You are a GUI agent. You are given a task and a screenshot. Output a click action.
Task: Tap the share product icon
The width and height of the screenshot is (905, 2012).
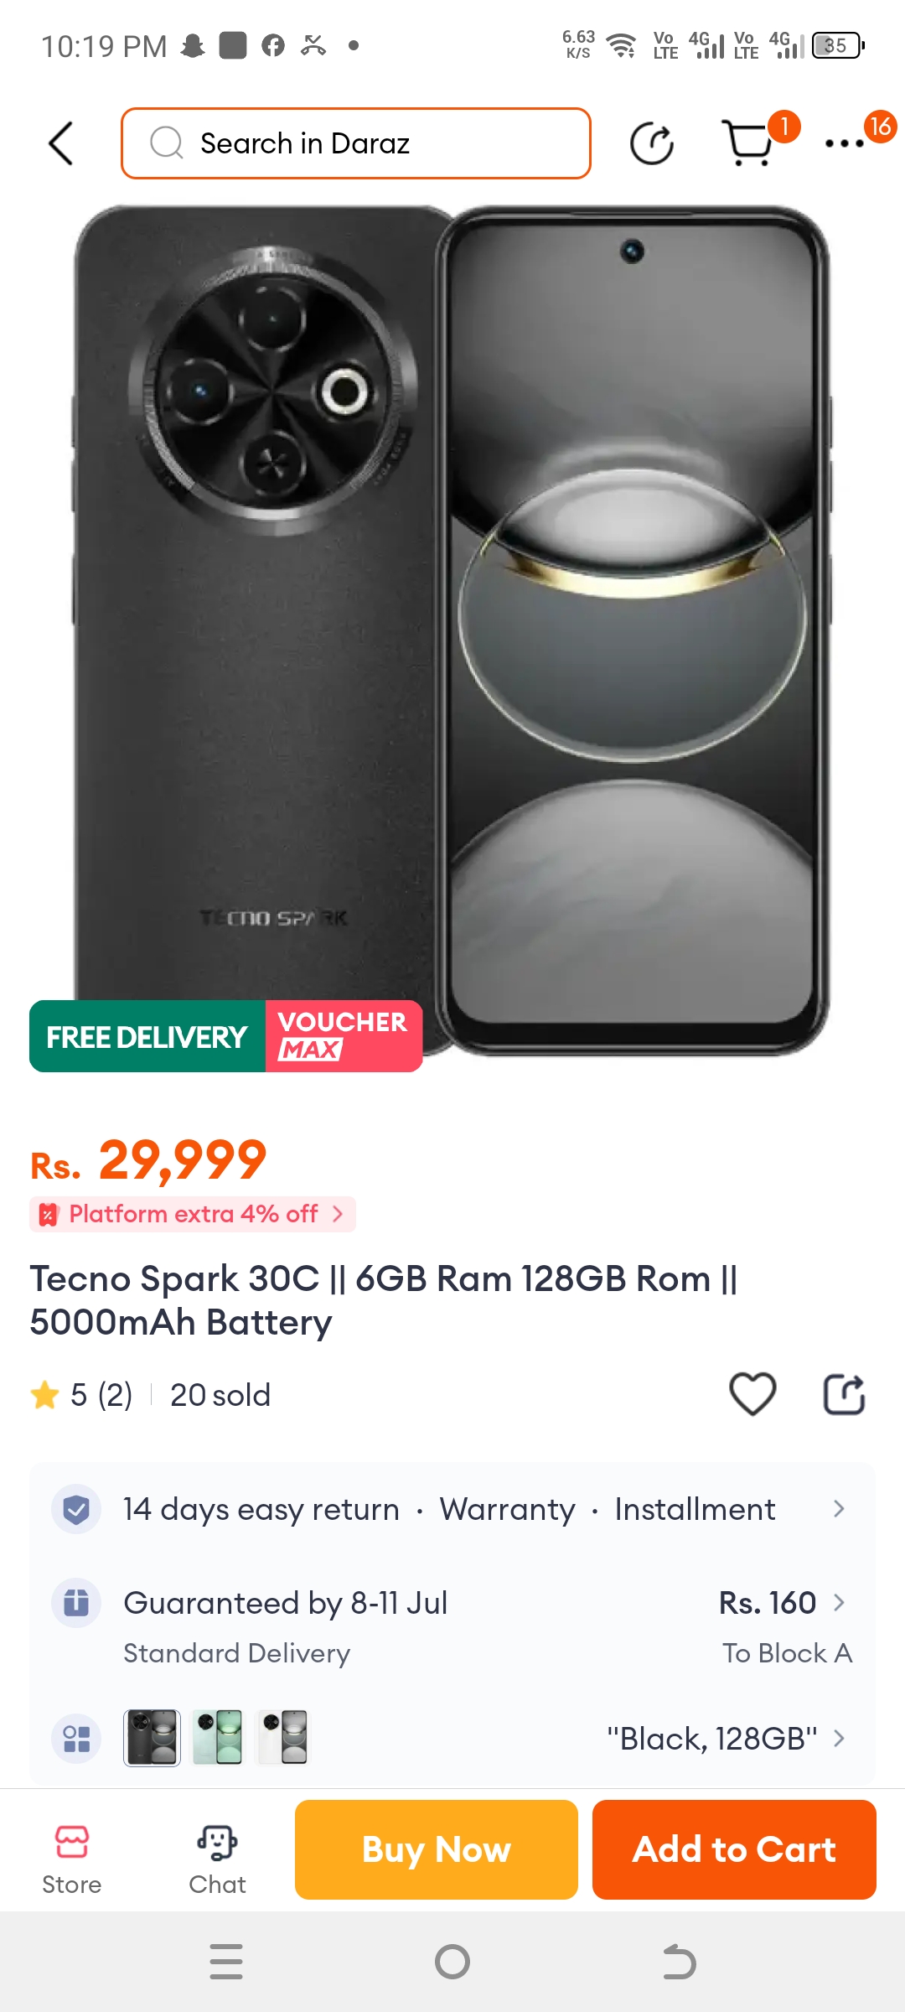click(844, 1395)
